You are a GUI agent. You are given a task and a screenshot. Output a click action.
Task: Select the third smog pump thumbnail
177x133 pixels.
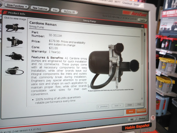[x=15, y=56]
